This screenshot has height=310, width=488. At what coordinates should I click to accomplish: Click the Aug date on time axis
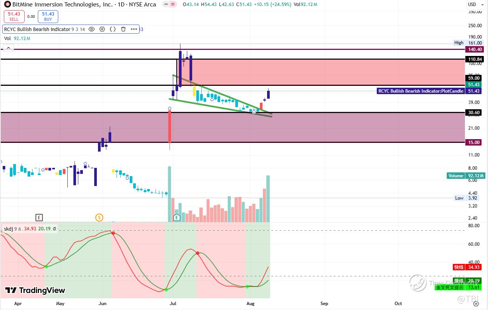tap(250, 303)
